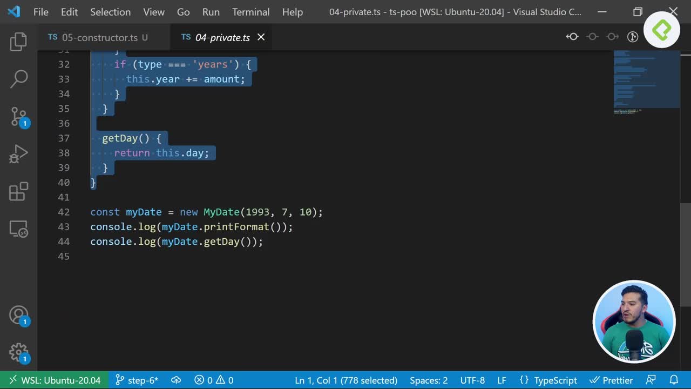Open changes icon in editor toolbar
The width and height of the screenshot is (691, 389).
633,37
